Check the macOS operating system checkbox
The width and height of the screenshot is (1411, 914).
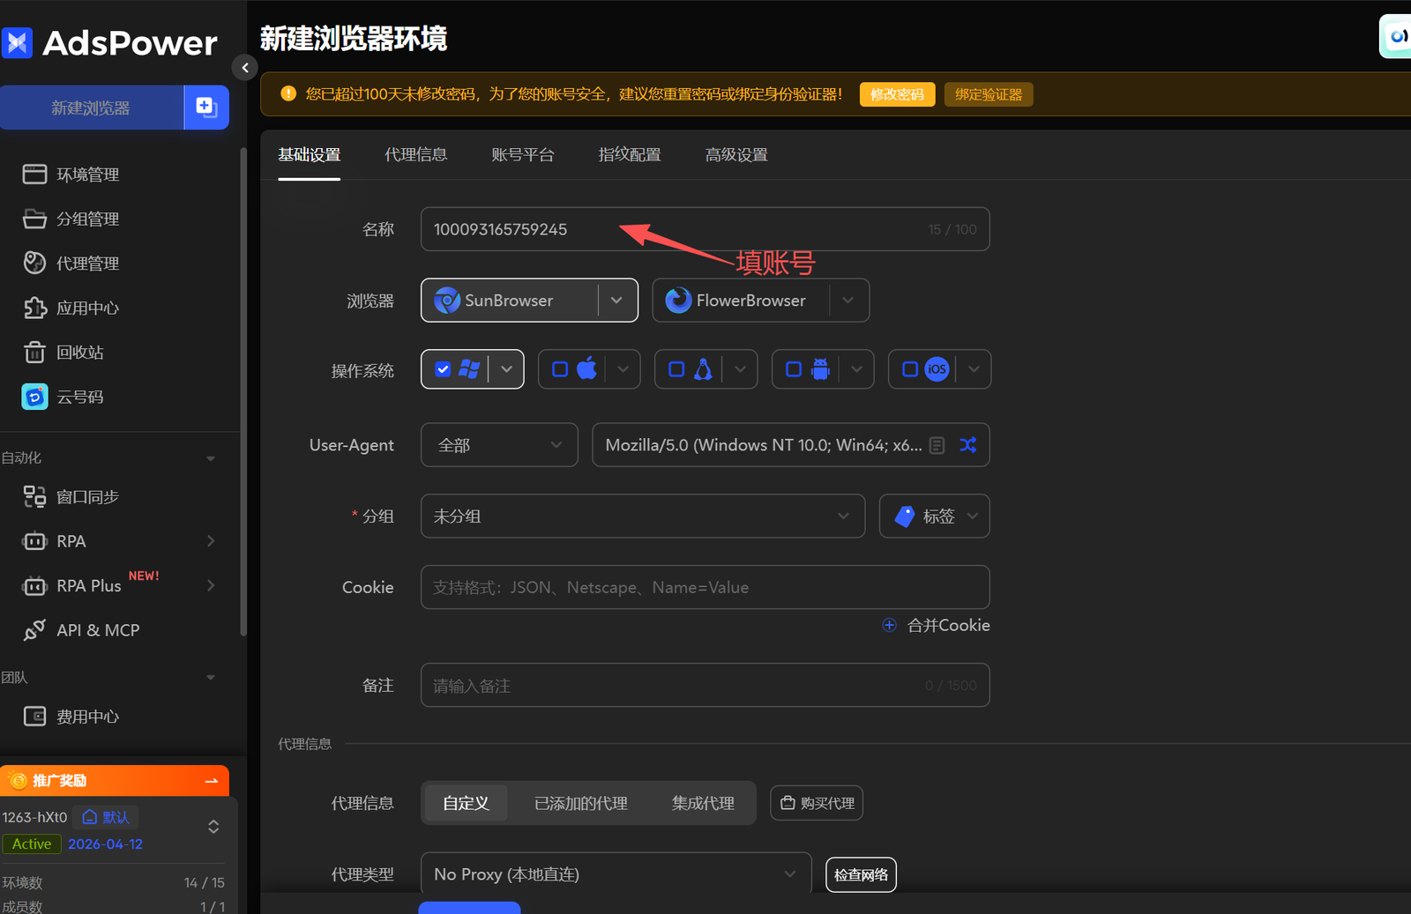560,369
